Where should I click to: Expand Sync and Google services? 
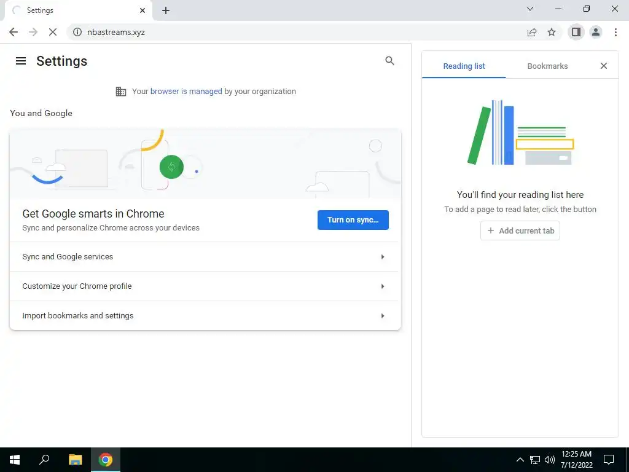205,257
